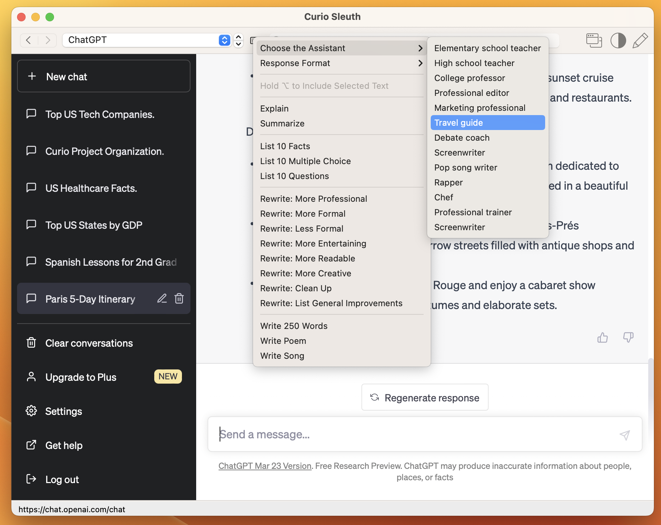Choose List 10 Questions
This screenshot has height=525, width=661.
pyautogui.click(x=342, y=176)
